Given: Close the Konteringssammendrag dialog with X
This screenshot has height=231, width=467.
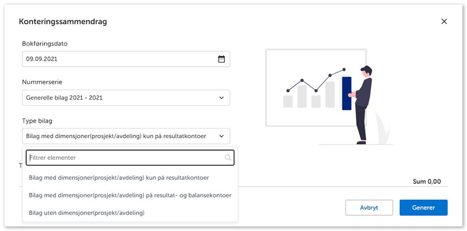Looking at the screenshot, I should [444, 21].
